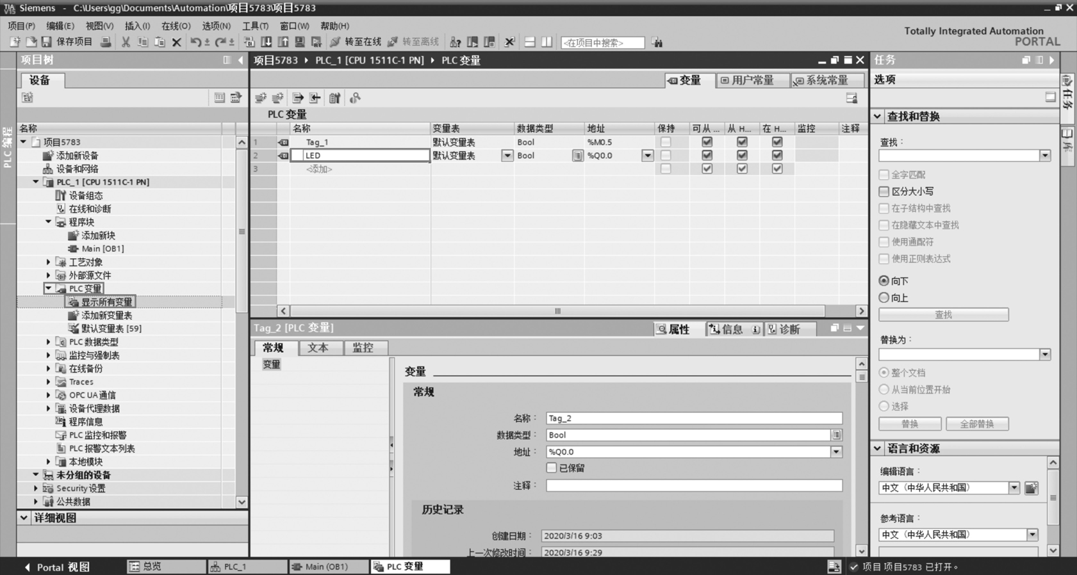Collapse the 程序块 tree node
1077x575 pixels.
pyautogui.click(x=49, y=222)
